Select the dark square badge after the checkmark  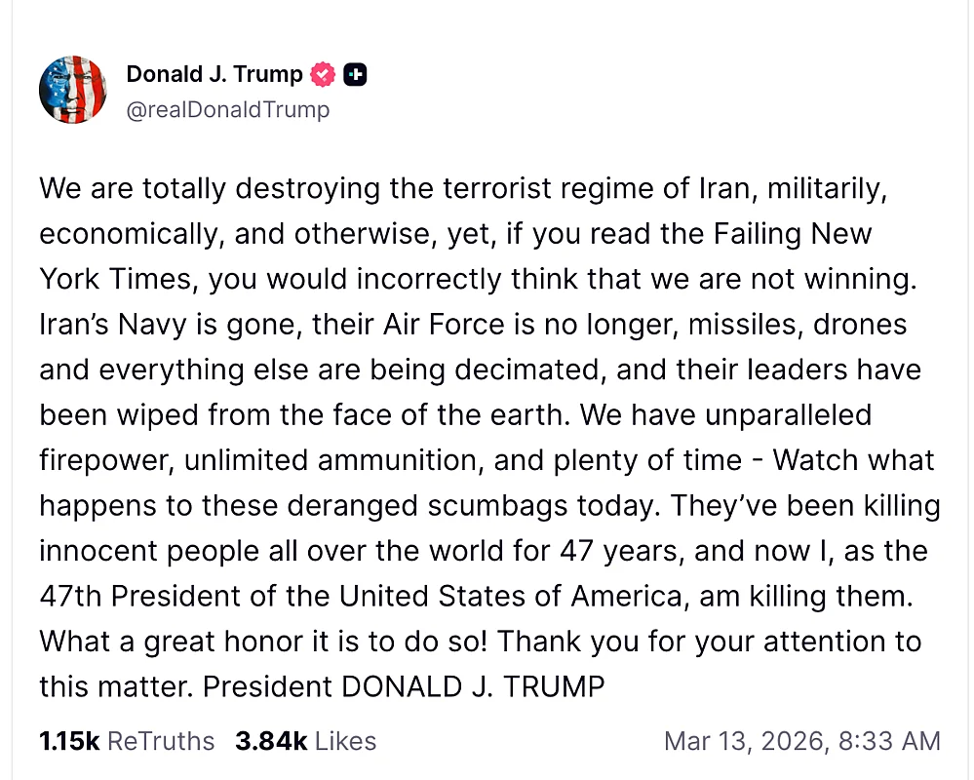(x=355, y=72)
